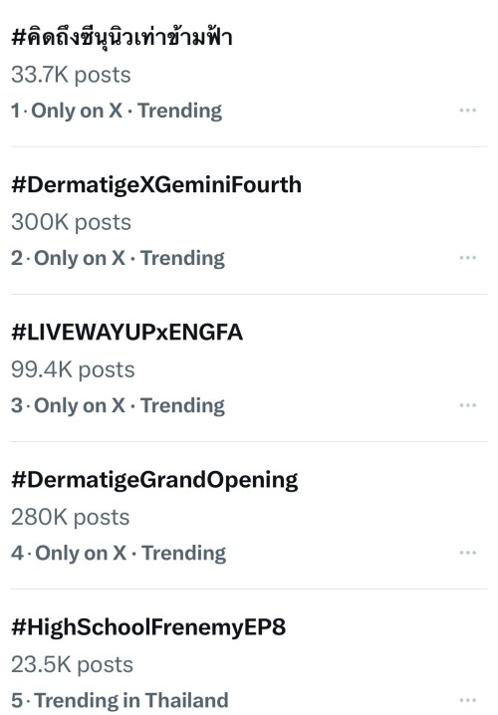Click the 300K posts count

[71, 222]
